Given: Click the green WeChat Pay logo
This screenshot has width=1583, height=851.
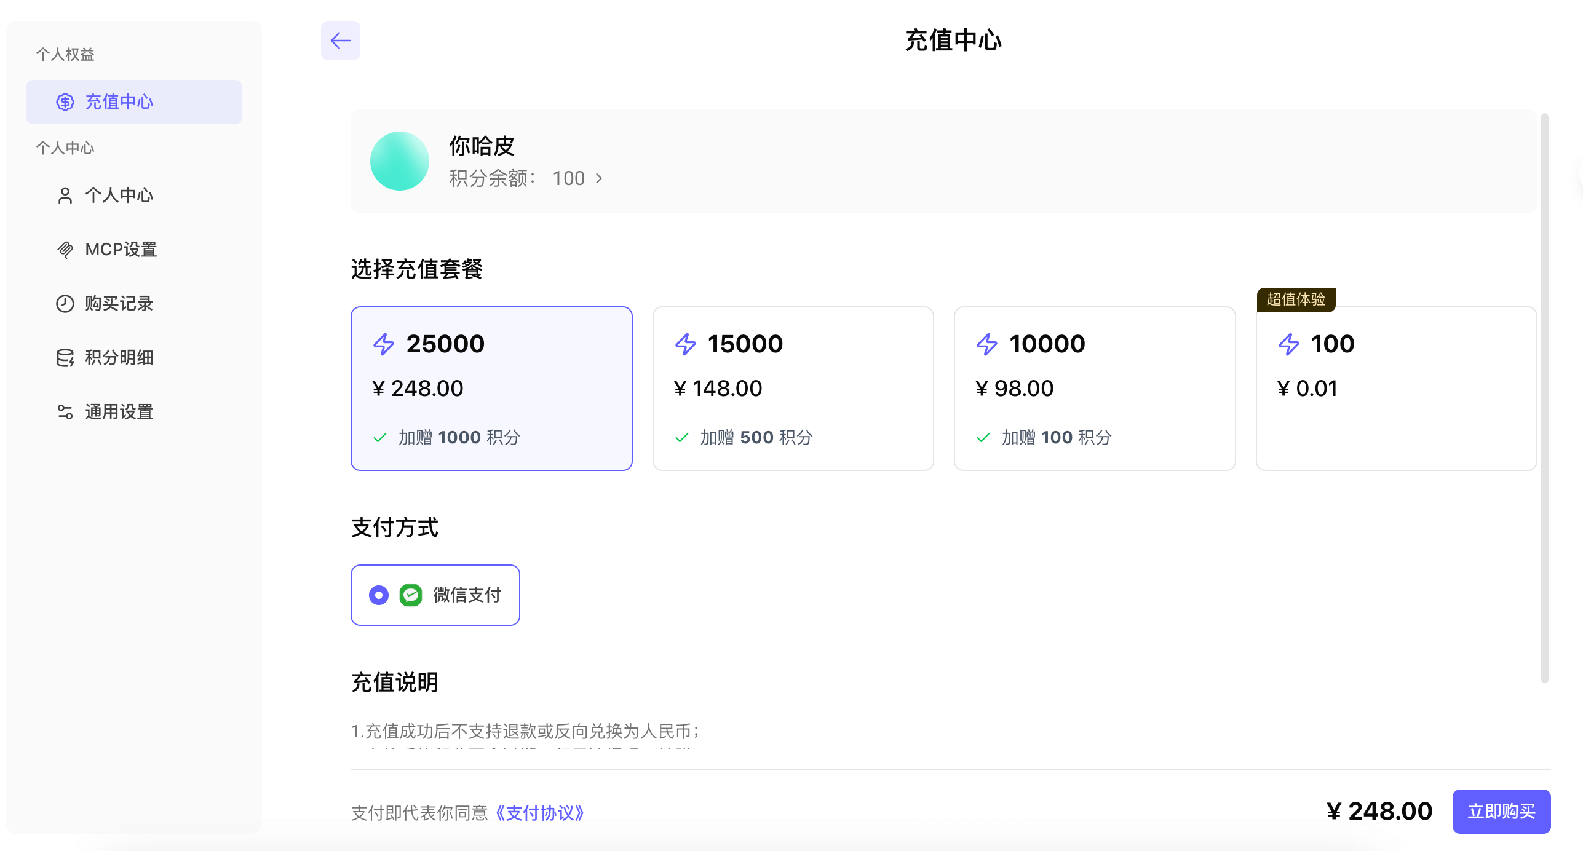Looking at the screenshot, I should click(x=410, y=595).
